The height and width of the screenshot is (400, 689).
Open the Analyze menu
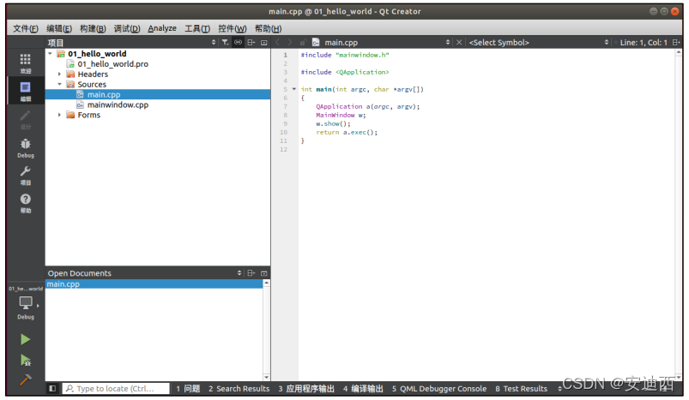161,28
